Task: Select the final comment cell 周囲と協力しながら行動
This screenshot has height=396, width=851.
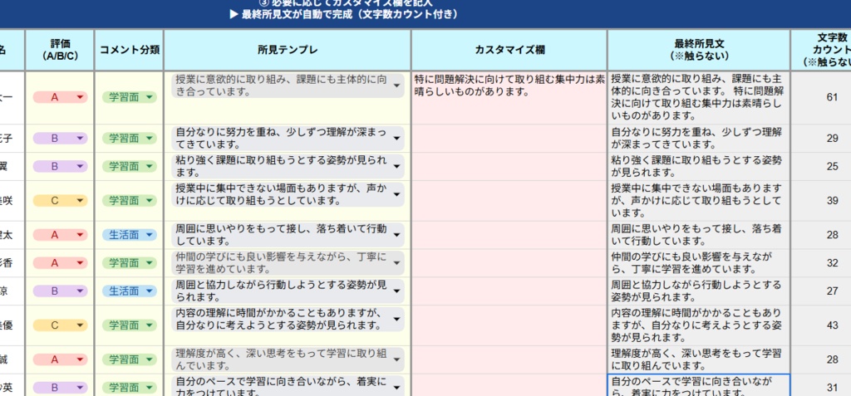Action: click(x=698, y=291)
